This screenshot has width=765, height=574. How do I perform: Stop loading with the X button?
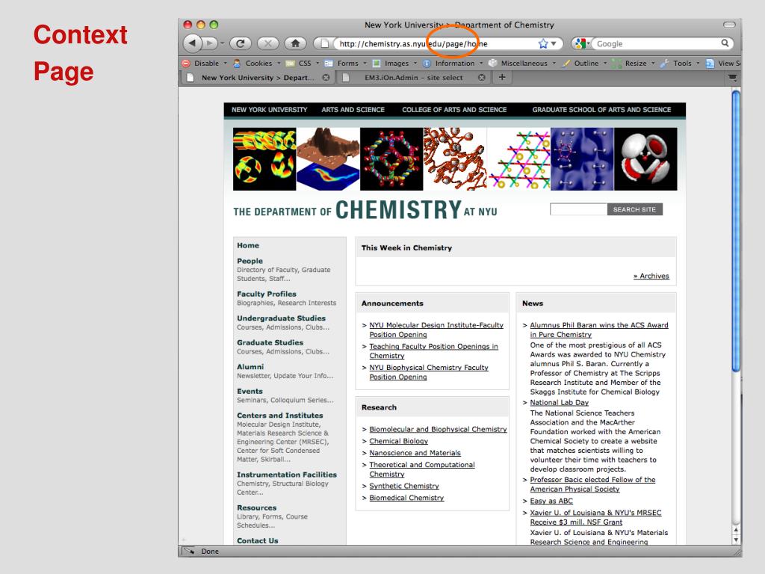(268, 43)
